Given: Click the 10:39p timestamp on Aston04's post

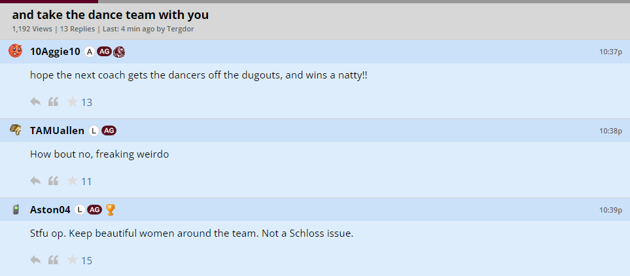Looking at the screenshot, I should pyautogui.click(x=610, y=210).
